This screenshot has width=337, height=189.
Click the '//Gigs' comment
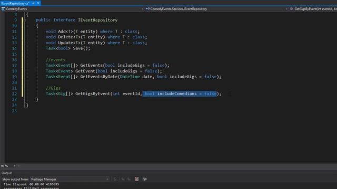pyautogui.click(x=53, y=88)
